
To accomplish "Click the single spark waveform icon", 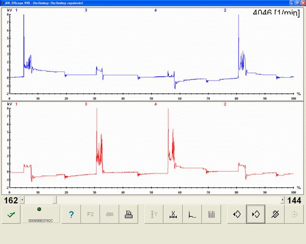I will (192, 214).
